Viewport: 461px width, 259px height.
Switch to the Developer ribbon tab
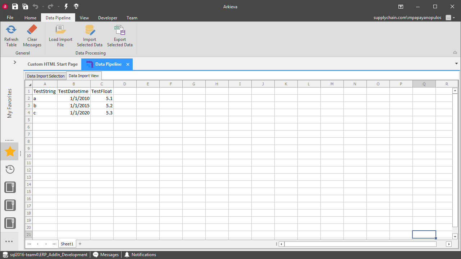[x=108, y=18]
